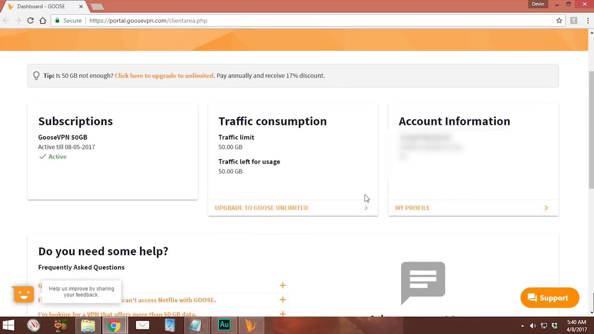
Task: Go to browser home page icon
Action: click(43, 20)
